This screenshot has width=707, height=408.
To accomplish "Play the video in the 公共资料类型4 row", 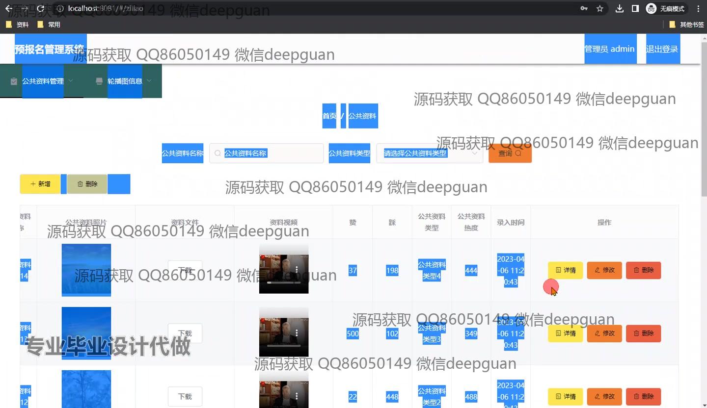I will coord(284,270).
